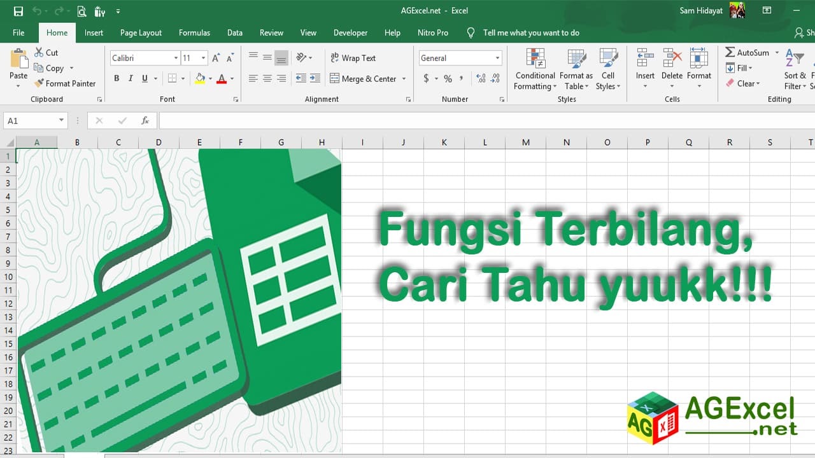Toggle Bold formatting

click(x=117, y=78)
